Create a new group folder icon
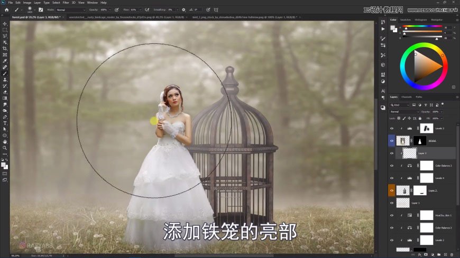Screen dimensions: 460x258 (x=439, y=255)
